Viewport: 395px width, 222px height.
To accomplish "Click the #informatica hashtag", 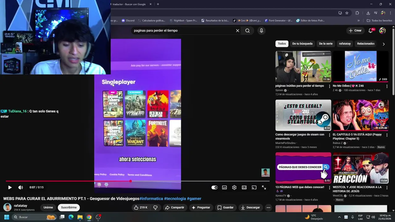I will (151, 199).
